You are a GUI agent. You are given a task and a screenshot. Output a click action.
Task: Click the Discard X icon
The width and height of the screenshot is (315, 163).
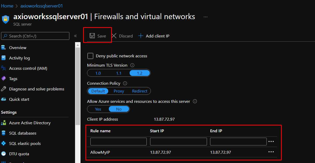tap(114, 36)
